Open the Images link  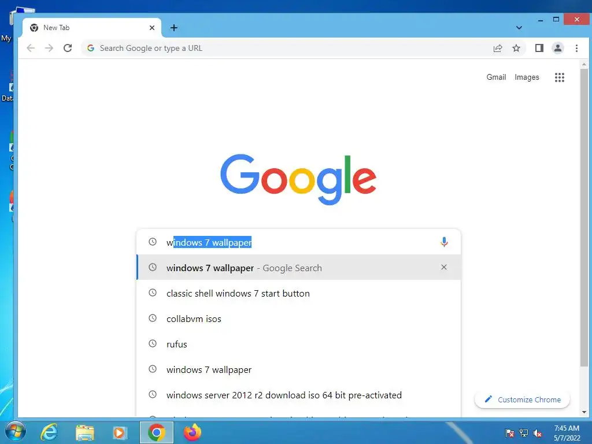pyautogui.click(x=527, y=77)
